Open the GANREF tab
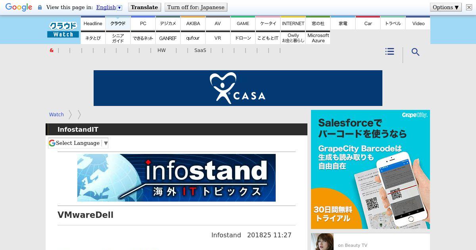This screenshot has width=476, height=250. [168, 38]
